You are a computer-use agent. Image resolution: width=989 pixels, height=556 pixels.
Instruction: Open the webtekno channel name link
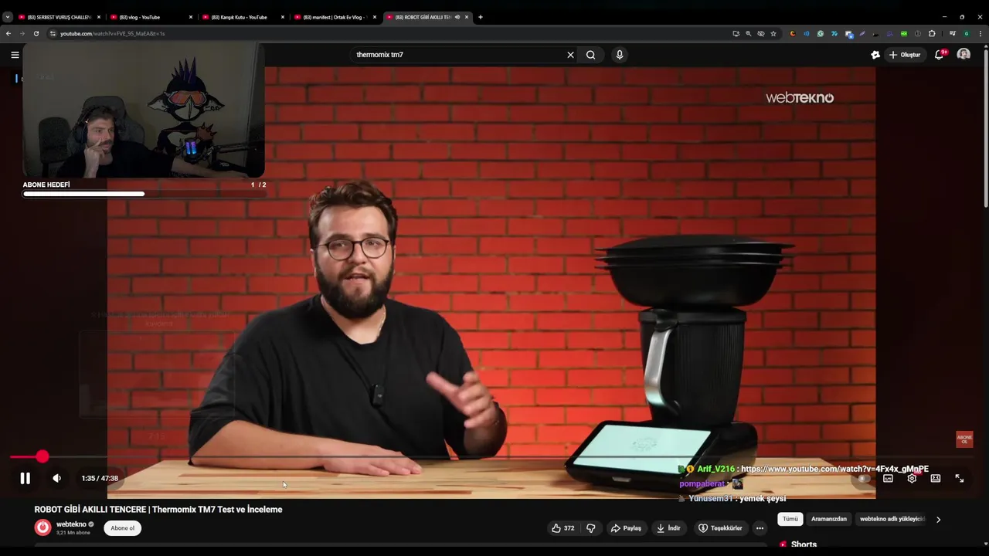71,524
